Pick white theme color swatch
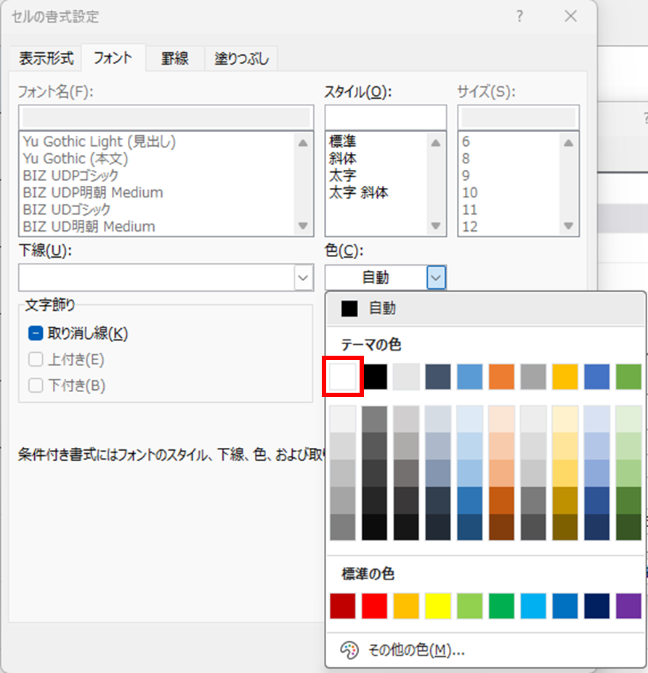Image resolution: width=648 pixels, height=673 pixels. click(x=343, y=376)
